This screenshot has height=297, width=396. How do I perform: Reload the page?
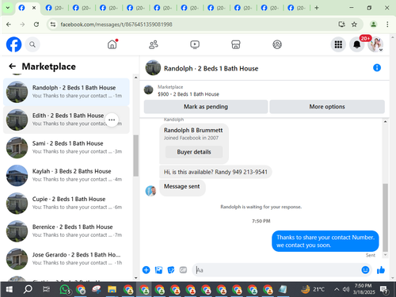[x=36, y=25]
